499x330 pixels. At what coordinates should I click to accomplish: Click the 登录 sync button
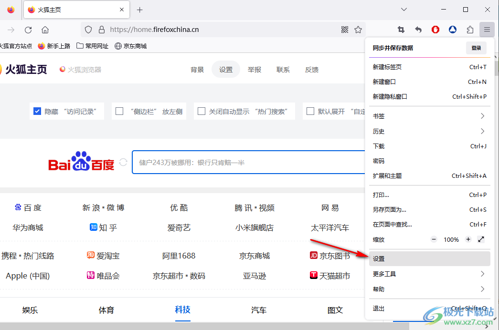pyautogui.click(x=476, y=48)
